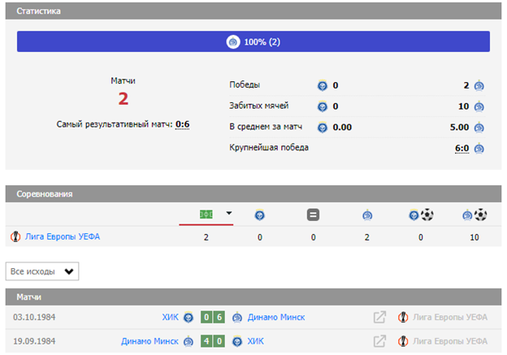This screenshot has height=355, width=507.
Task: Click Лига Европы УЕФА in 03.10.1984 match row
Action: coord(449,318)
